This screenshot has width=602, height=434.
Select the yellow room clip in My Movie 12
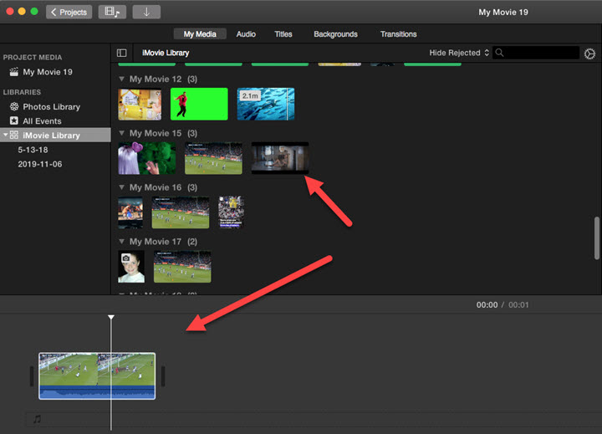(x=140, y=104)
